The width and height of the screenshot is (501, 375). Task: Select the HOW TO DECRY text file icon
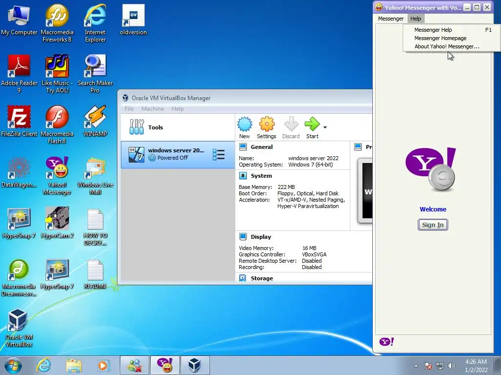(95, 227)
